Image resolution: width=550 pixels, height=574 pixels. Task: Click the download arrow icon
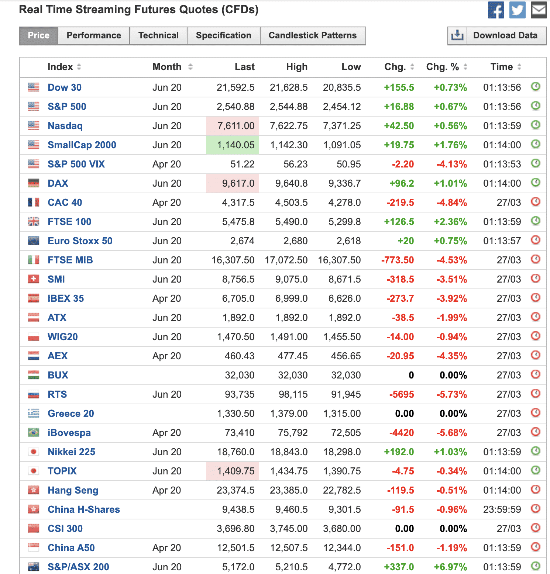coord(457,35)
